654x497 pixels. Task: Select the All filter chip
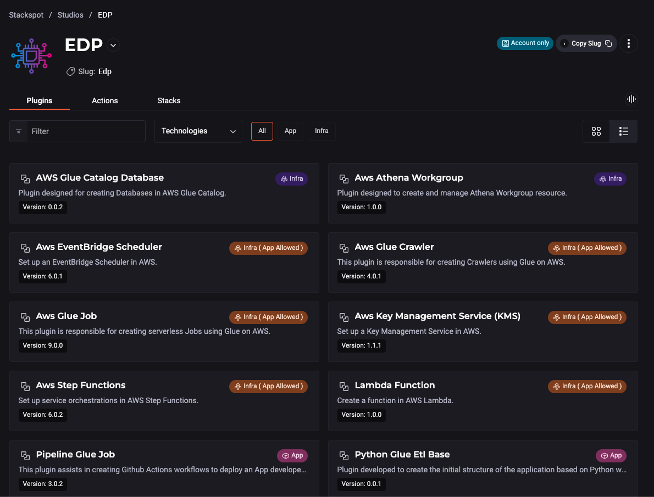262,131
